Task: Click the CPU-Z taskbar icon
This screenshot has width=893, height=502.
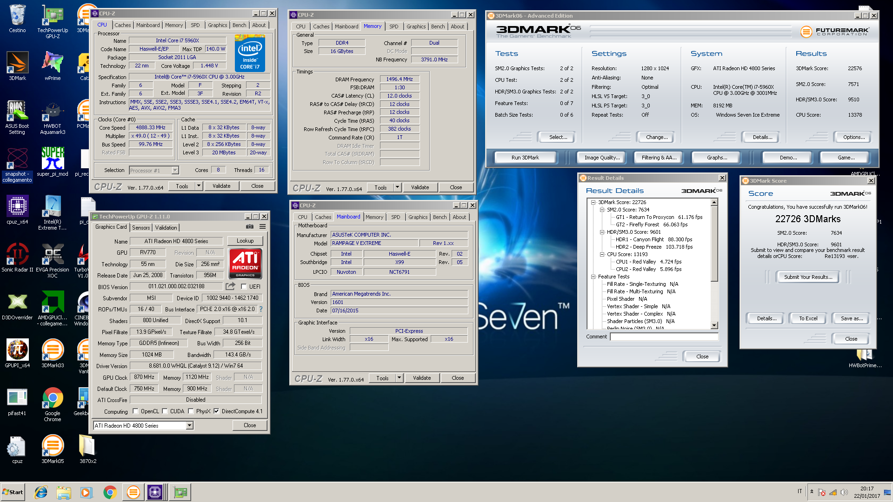Action: pos(155,492)
